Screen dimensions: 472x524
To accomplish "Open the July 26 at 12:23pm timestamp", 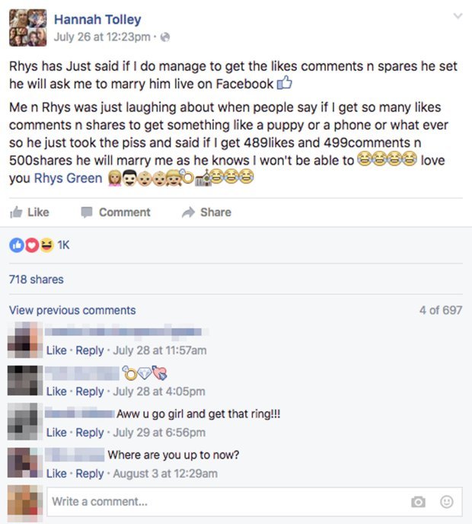I will click(102, 37).
